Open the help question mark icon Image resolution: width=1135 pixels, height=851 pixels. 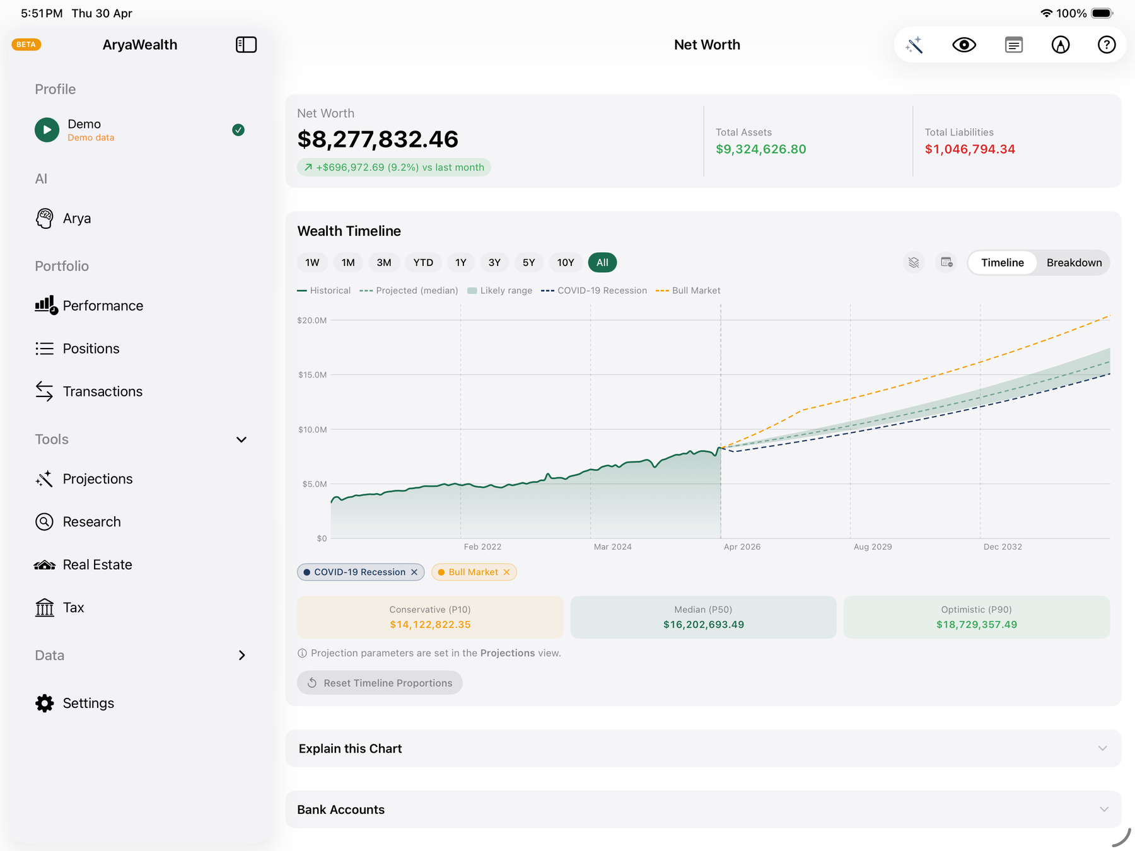1107,45
